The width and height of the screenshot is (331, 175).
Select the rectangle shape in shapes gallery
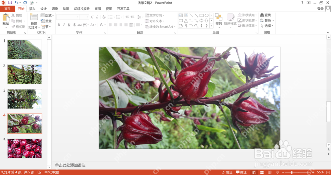coord(201,16)
